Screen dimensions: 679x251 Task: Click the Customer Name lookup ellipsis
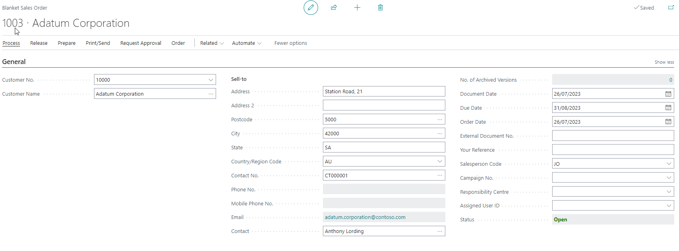point(210,94)
